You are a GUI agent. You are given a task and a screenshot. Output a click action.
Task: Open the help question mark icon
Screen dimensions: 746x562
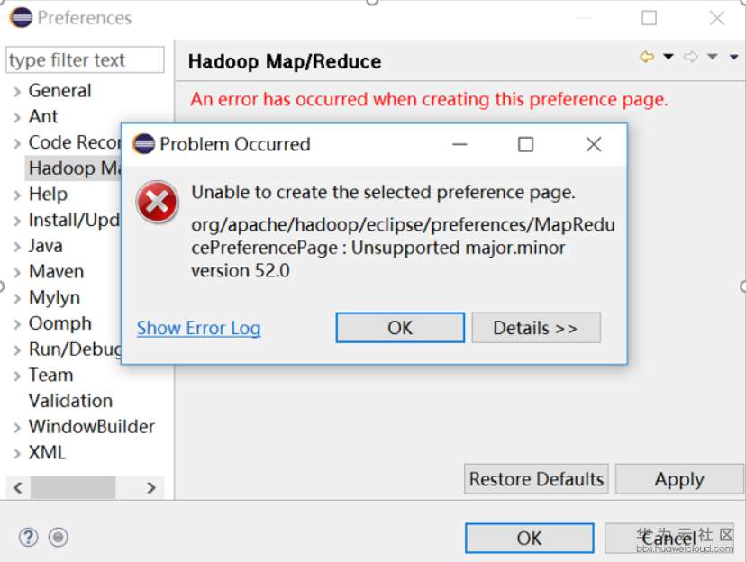tap(28, 538)
